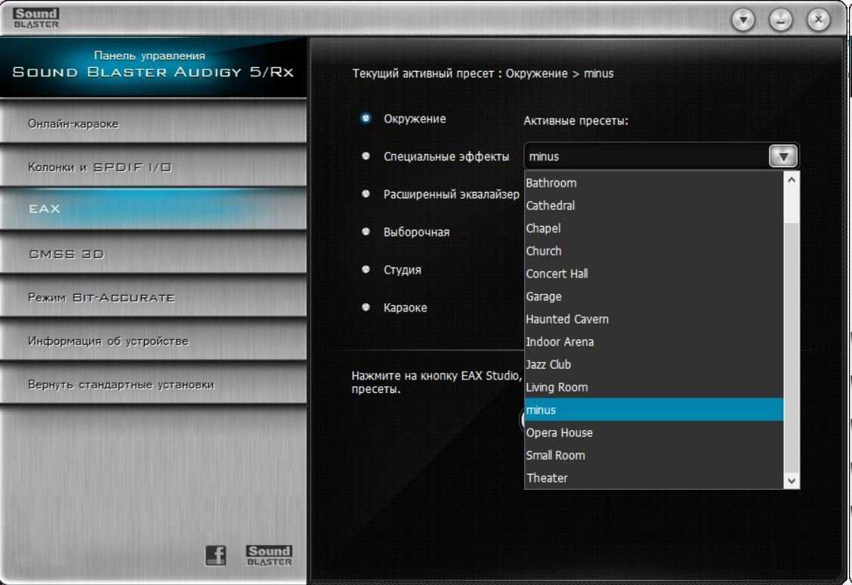Choose the Студия radio option
Viewport: 852px width, 585px height.
pos(366,270)
